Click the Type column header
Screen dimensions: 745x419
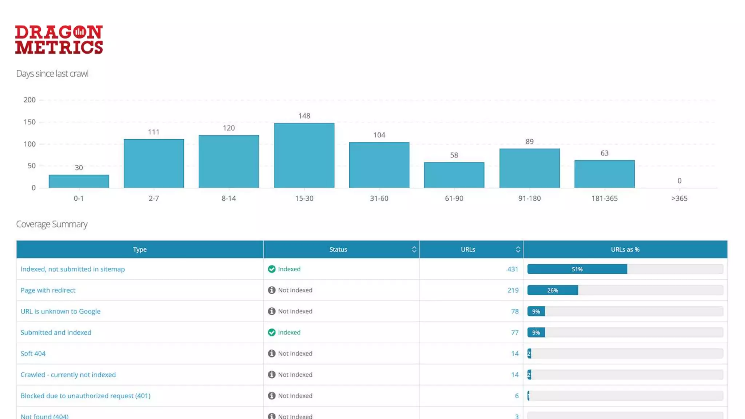pyautogui.click(x=140, y=250)
